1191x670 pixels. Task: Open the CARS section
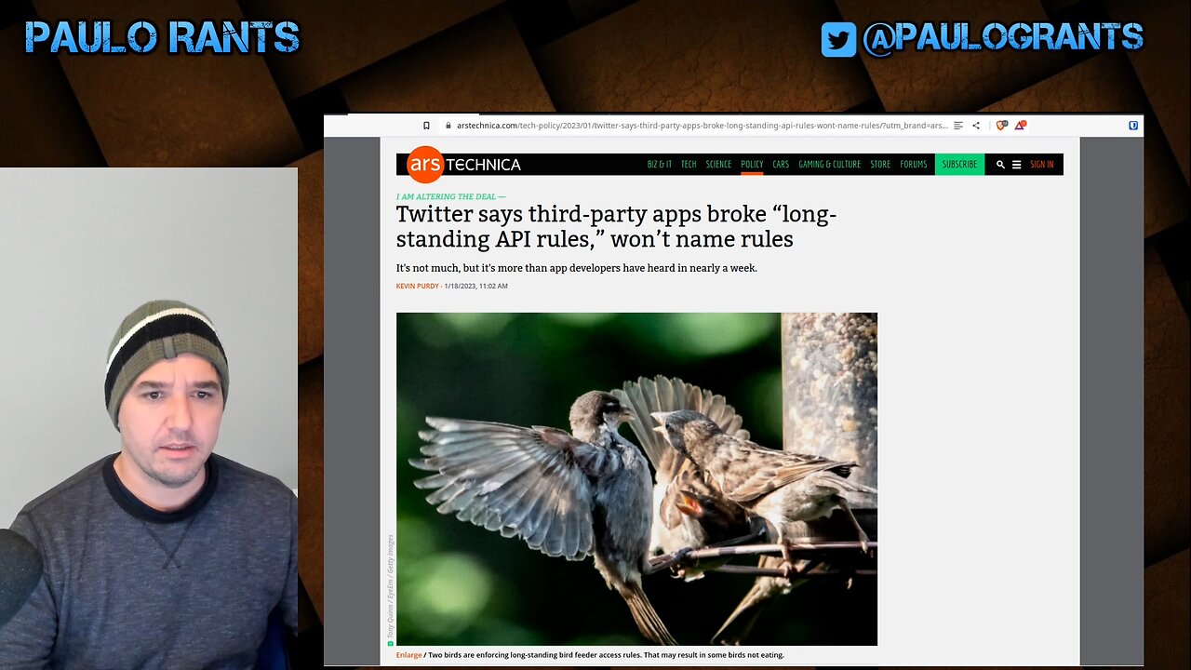pyautogui.click(x=781, y=165)
